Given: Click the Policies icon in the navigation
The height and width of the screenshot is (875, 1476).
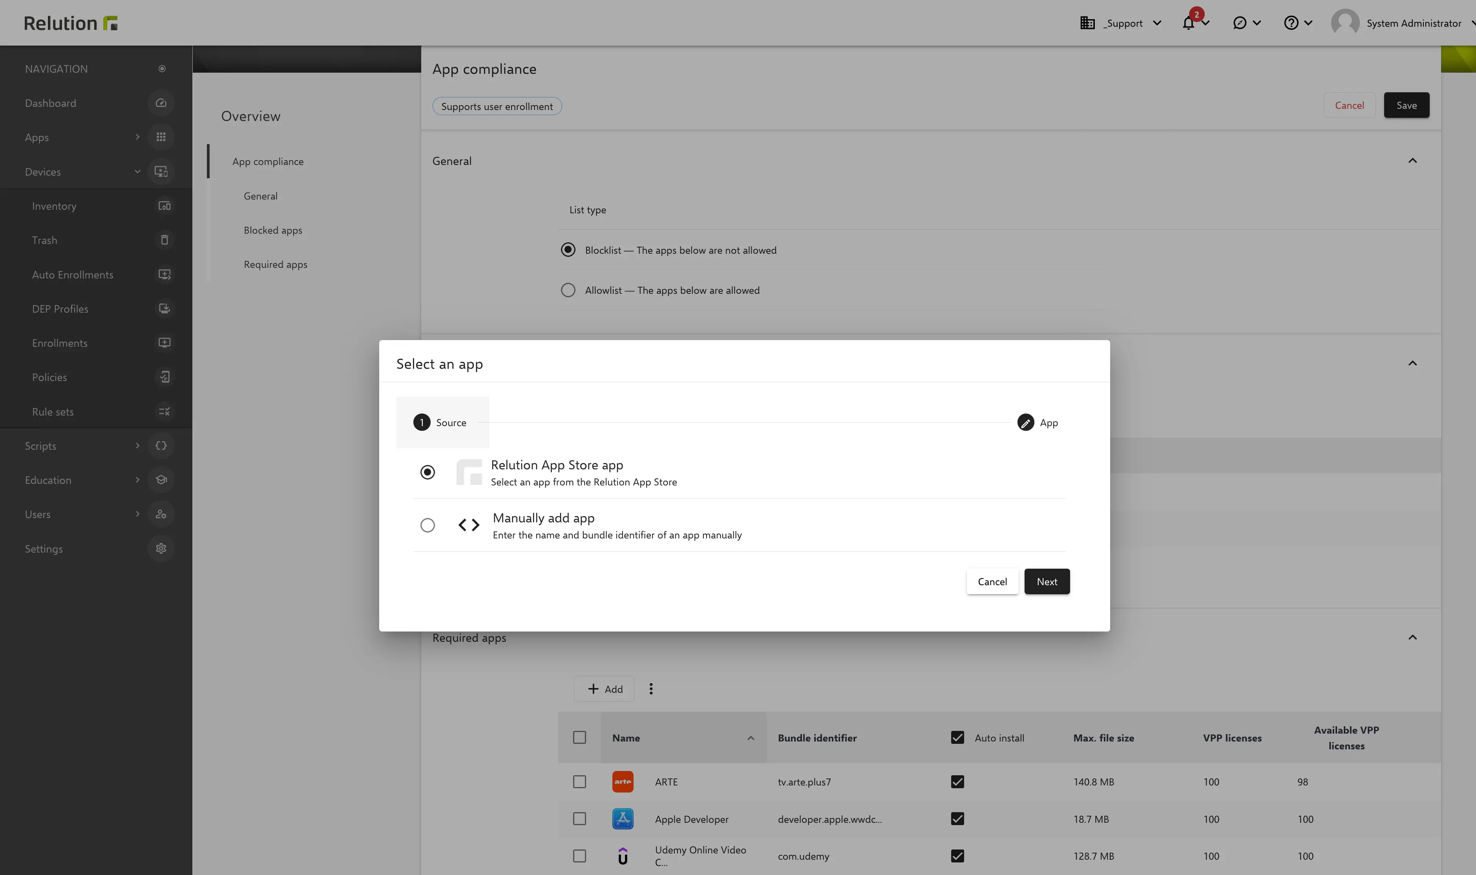Looking at the screenshot, I should (x=164, y=377).
